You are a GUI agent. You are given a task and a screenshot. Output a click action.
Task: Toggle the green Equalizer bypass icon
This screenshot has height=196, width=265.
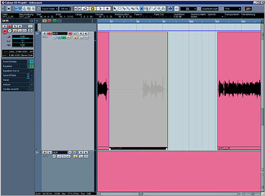click(32, 66)
